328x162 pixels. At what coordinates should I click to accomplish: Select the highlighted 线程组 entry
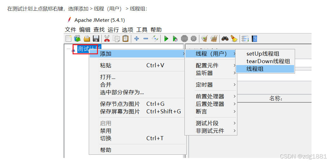(265, 69)
